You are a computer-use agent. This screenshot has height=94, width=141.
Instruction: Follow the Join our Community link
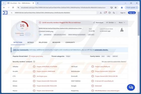click(x=21, y=50)
